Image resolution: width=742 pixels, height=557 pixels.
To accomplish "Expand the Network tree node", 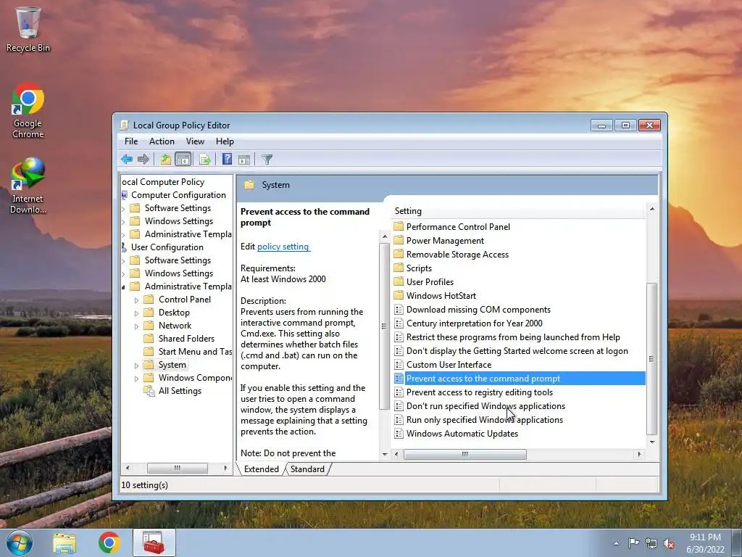I will (x=136, y=326).
